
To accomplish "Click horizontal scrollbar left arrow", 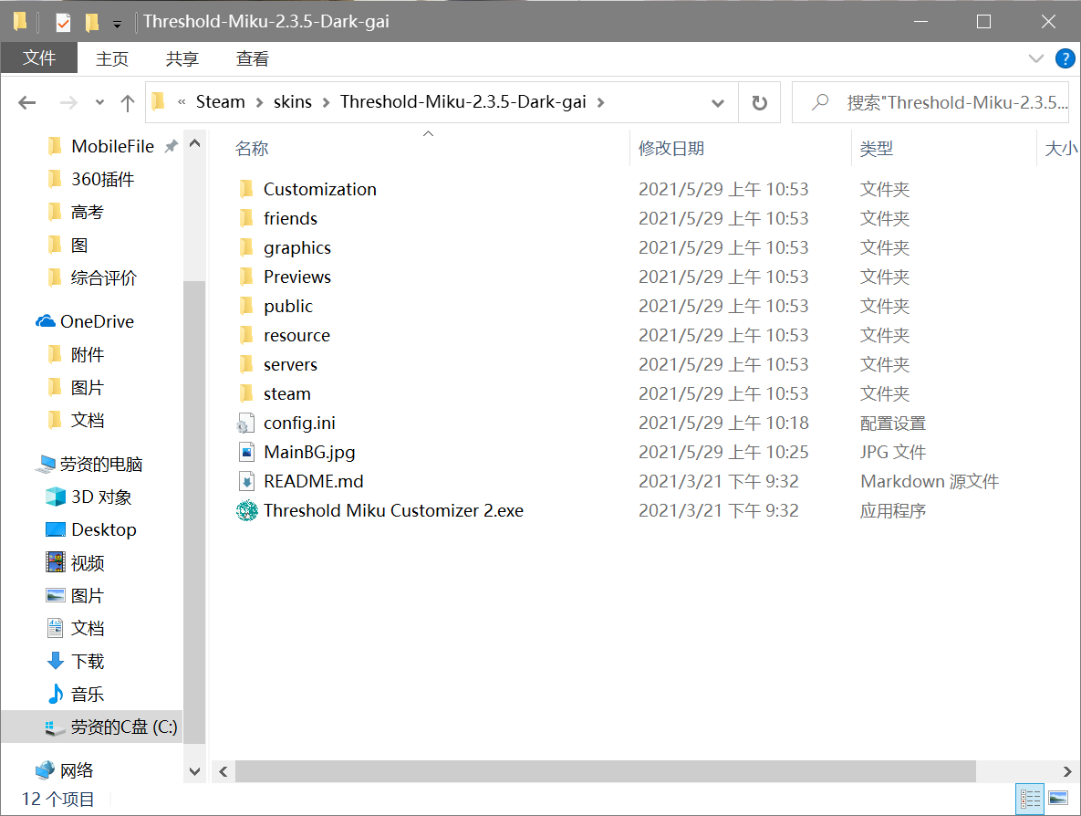I will click(223, 771).
